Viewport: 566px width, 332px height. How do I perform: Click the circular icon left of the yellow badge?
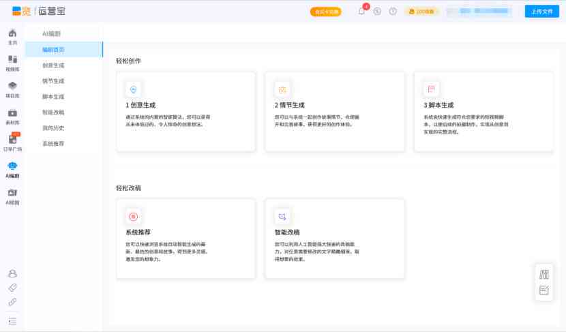tap(393, 12)
